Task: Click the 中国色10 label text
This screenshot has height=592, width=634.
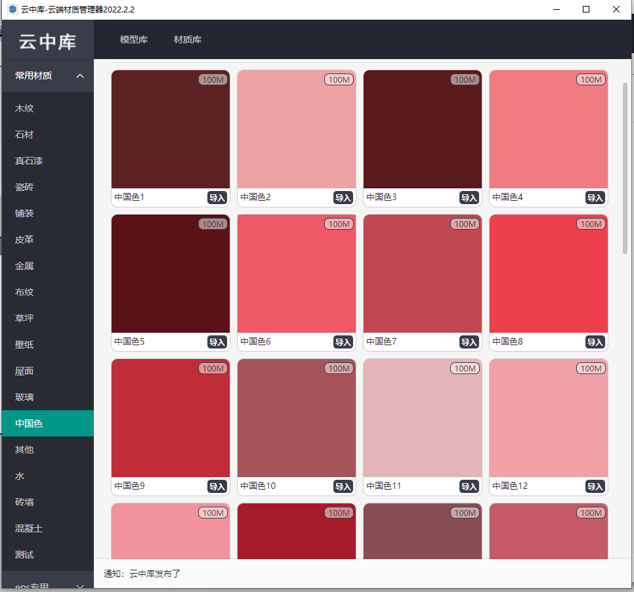Action: 258,486
